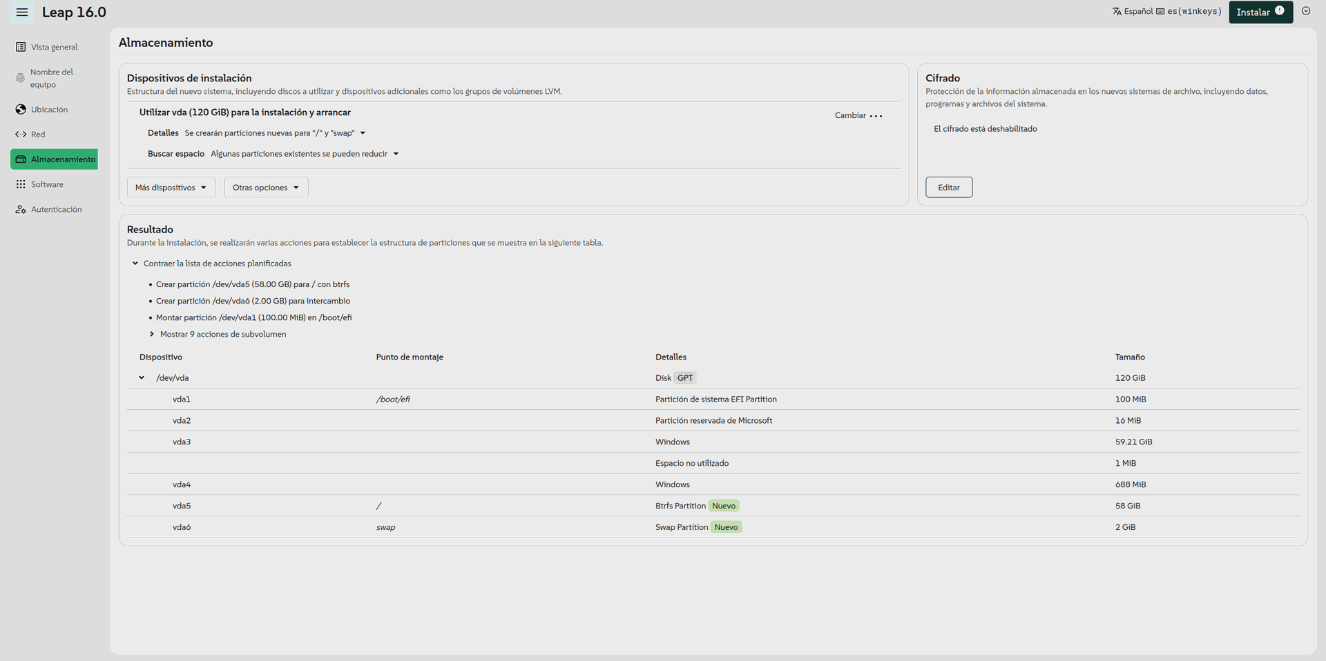Click the top-right circular options icon
Screen dimensions: 1326x661
point(1305,11)
